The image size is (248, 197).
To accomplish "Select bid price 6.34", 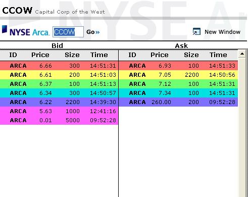I will click(x=45, y=93).
